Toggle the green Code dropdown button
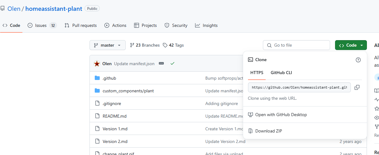Screen dimensions: 379x155 click(351, 45)
